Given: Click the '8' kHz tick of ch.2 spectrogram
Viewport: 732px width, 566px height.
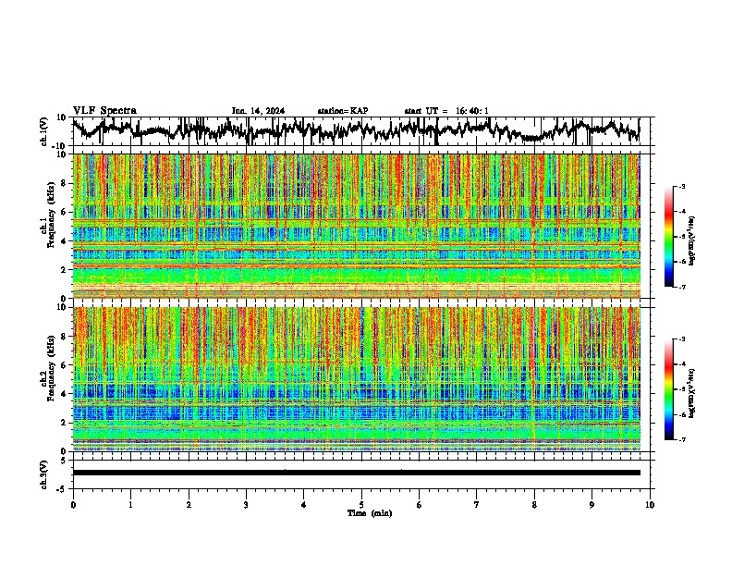Looking at the screenshot, I should click(65, 337).
